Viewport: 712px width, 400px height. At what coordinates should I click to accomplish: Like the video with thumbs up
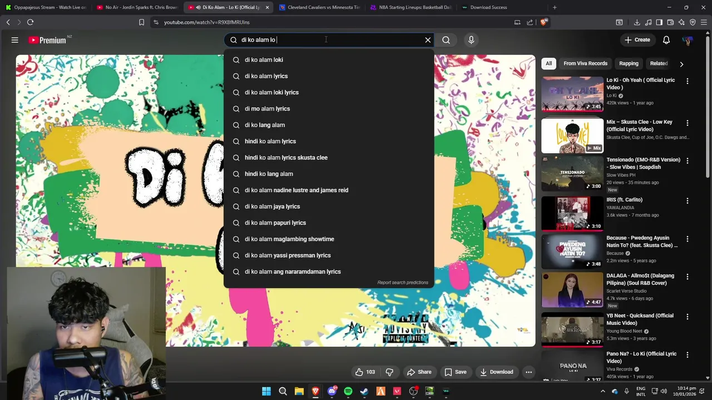[365, 372]
